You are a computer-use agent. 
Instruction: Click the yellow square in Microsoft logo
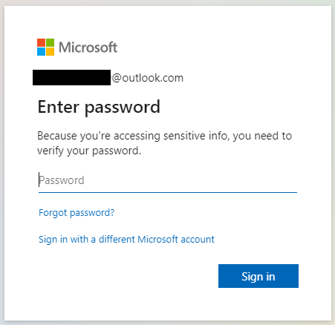point(50,51)
